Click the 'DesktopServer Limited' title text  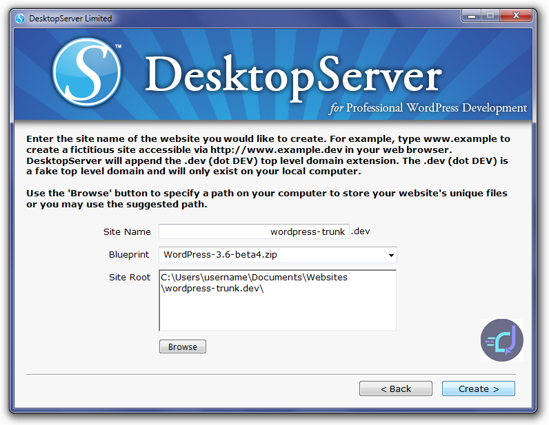coord(70,19)
